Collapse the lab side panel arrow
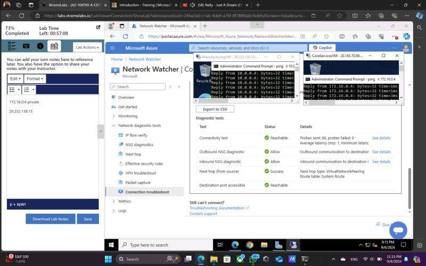Viewport: 426px width, 266px height. [101, 131]
